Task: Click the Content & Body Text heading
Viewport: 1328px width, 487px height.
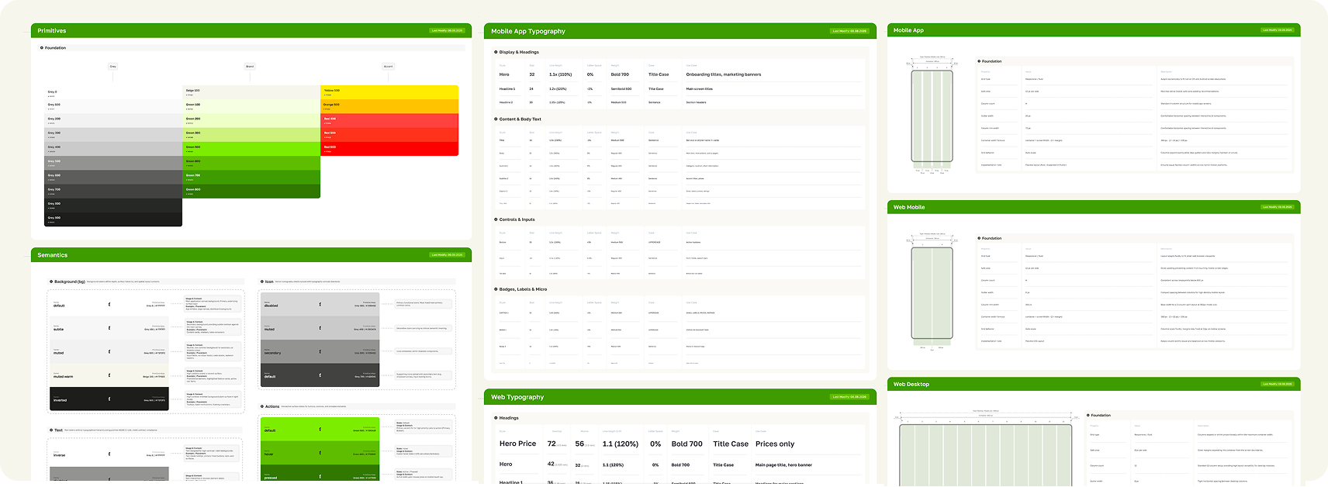Action: 520,119
